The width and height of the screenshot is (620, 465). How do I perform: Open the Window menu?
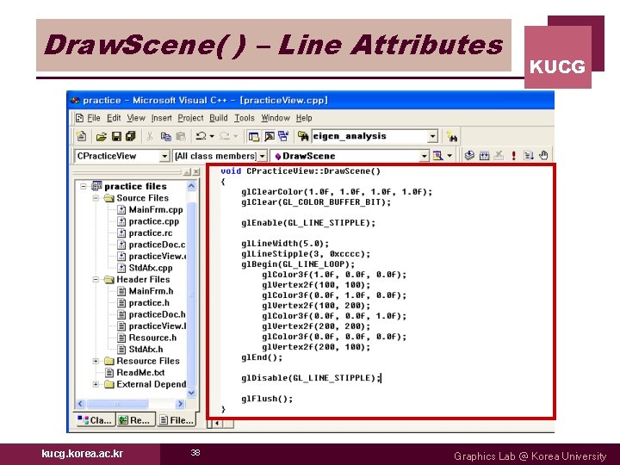click(276, 118)
